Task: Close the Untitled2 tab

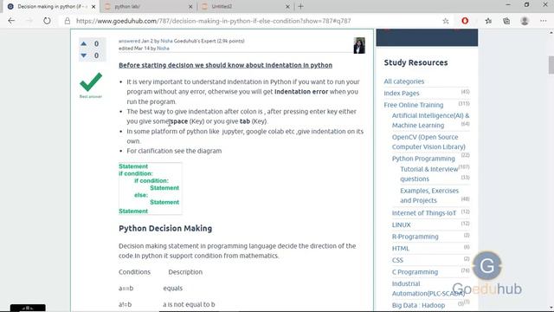Action: [287, 6]
